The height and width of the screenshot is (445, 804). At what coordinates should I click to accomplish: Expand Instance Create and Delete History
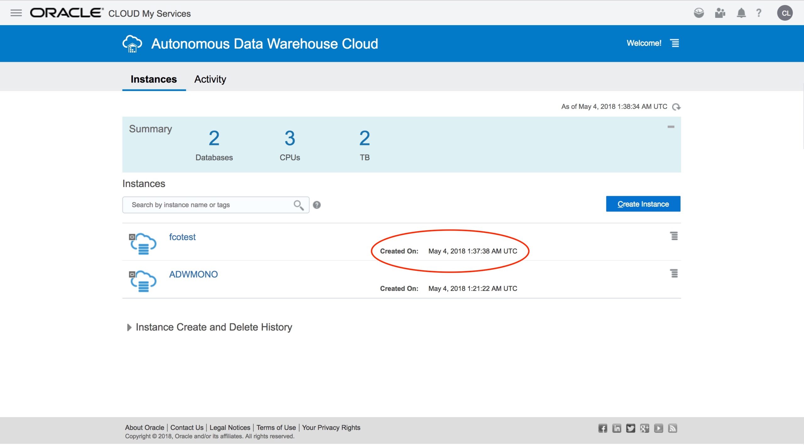129,328
